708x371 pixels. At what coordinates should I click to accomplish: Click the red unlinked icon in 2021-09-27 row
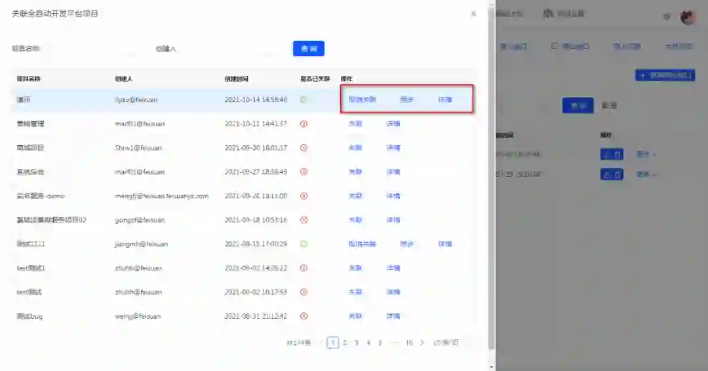click(x=304, y=171)
